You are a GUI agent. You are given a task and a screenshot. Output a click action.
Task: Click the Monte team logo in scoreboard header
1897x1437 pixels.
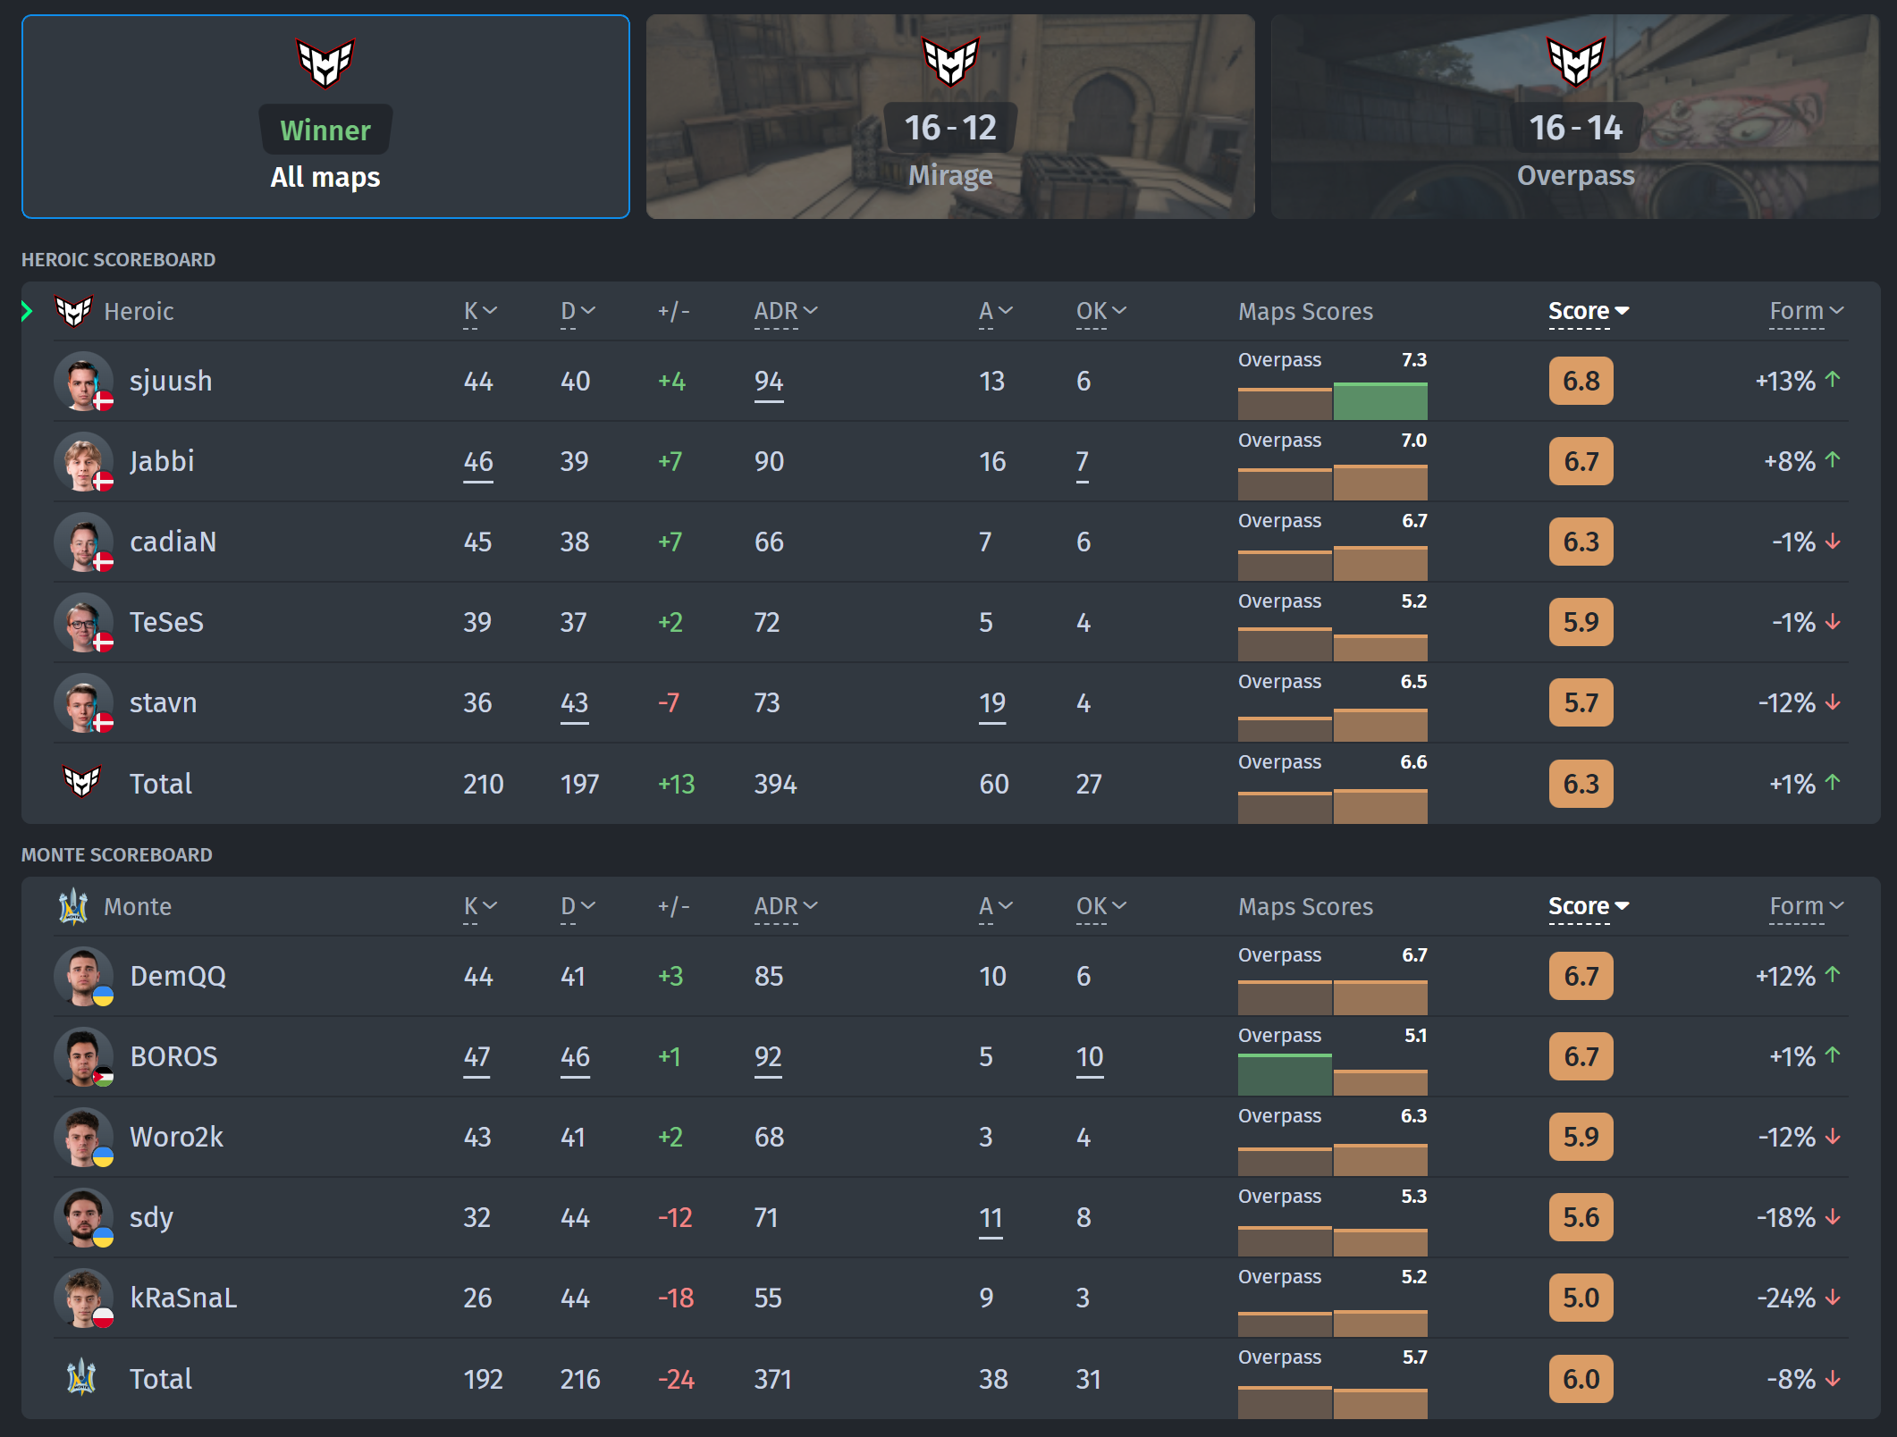point(73,906)
